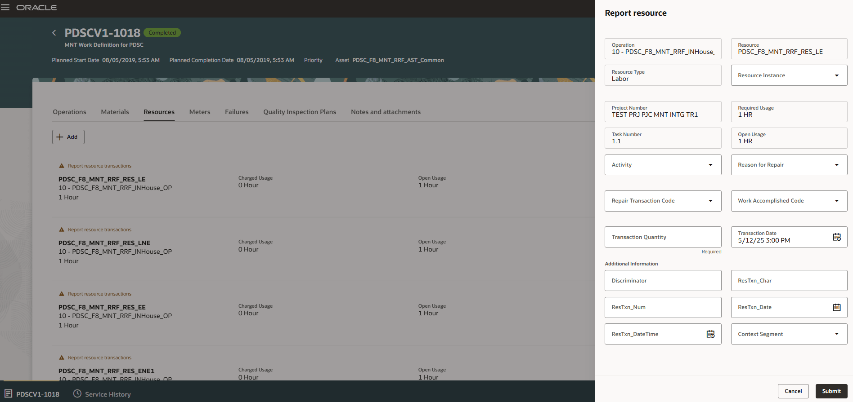The width and height of the screenshot is (853, 402).
Task: Click Report resource transactions for RES_EE
Action: pyautogui.click(x=99, y=294)
